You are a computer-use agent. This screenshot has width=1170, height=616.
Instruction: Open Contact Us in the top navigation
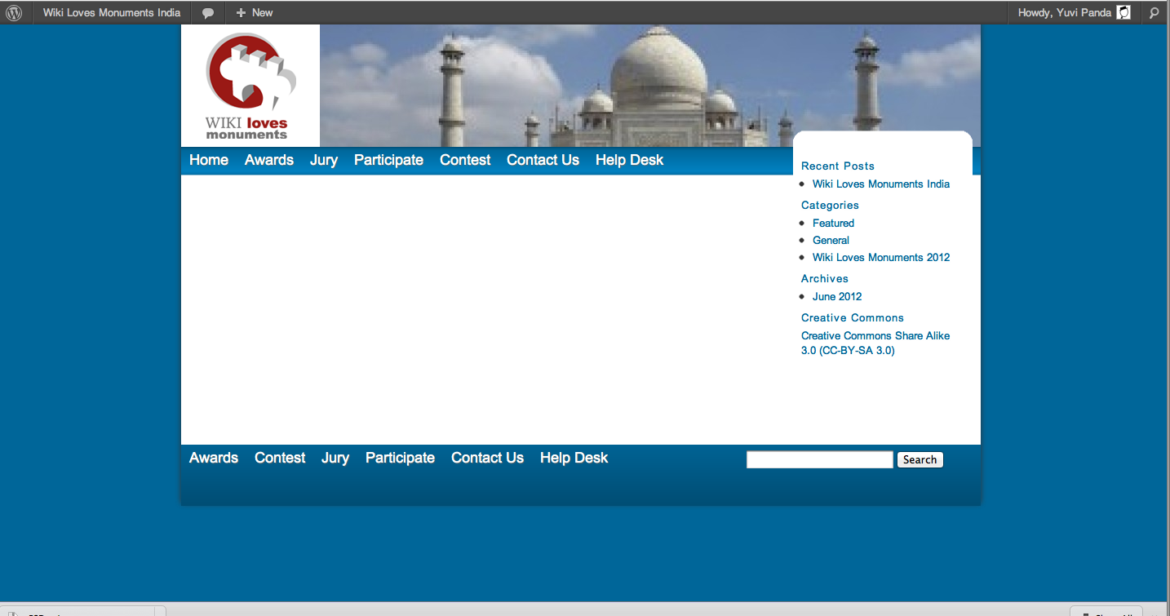click(x=543, y=160)
